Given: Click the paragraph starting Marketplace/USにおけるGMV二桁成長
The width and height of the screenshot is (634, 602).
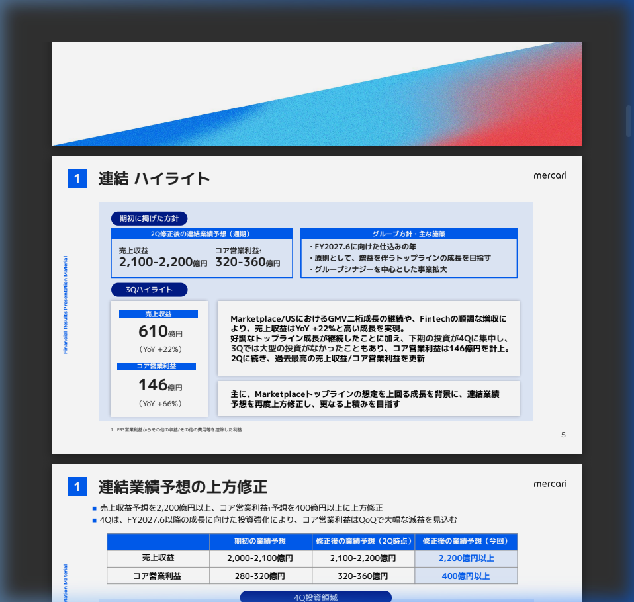Looking at the screenshot, I should (x=370, y=339).
